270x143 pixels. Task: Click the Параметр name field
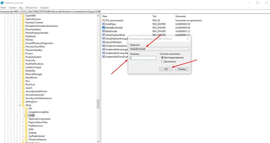[x=159, y=49]
